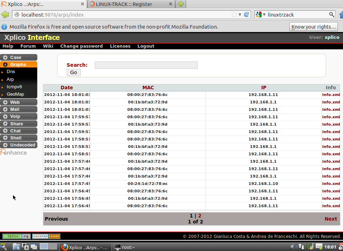
Task: Go to the Next results page
Action: point(331,219)
